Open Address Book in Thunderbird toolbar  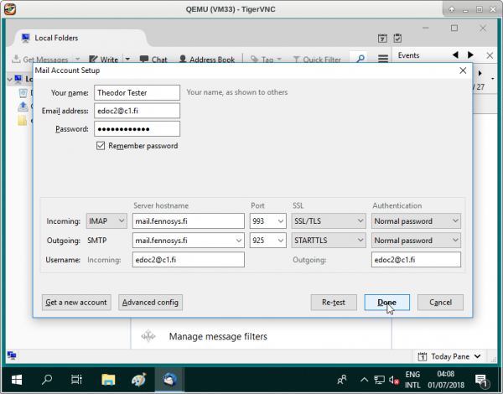[207, 60]
